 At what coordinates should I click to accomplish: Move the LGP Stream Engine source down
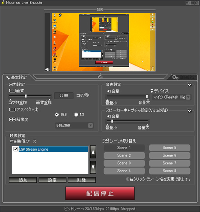click(93, 167)
